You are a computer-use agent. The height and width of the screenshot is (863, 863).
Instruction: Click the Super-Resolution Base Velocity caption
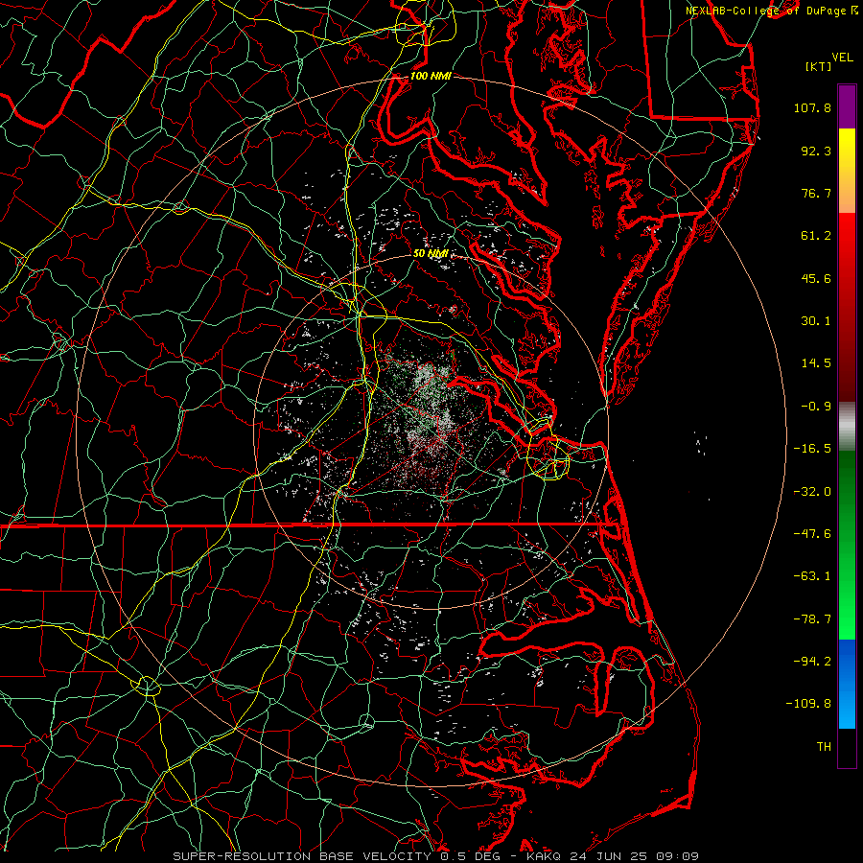point(435,856)
